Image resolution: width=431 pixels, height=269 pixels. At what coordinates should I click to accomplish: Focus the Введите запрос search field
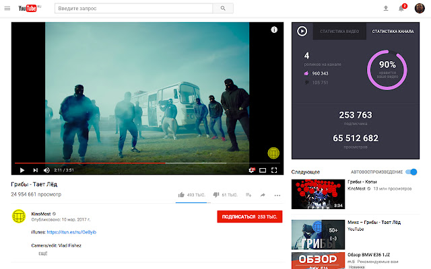click(x=133, y=8)
